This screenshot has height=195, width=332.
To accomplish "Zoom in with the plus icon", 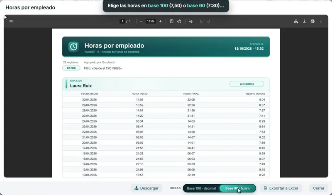I will click(x=160, y=21).
